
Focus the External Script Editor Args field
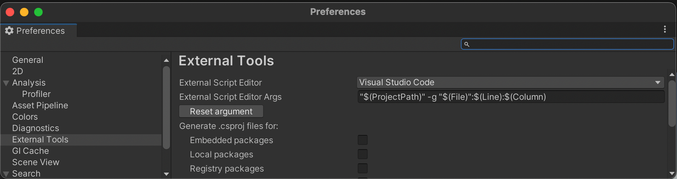click(x=511, y=97)
